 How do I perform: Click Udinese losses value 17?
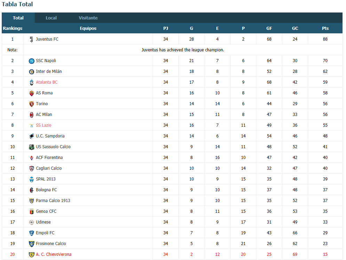[243, 222]
